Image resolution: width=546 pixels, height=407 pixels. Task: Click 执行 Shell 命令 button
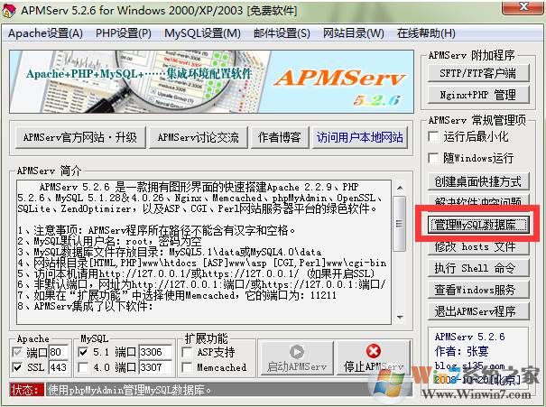point(477,268)
